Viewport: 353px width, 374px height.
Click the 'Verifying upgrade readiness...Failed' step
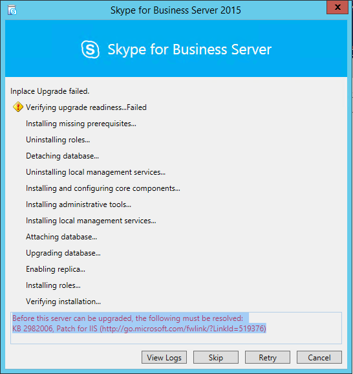coord(86,107)
